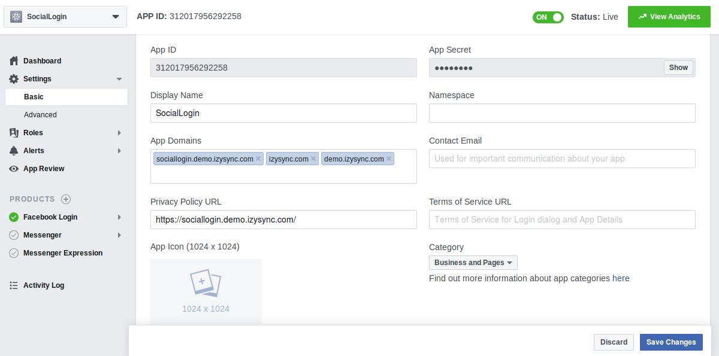Screen dimensions: 719x356
Task: Click the Dashboard house icon
Action: click(x=14, y=61)
